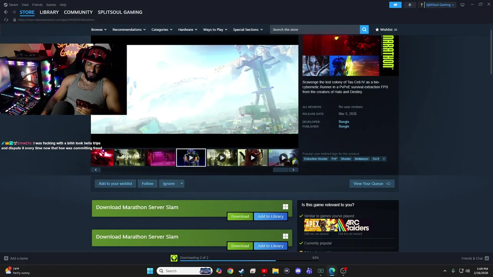Open the View menu

(25, 5)
